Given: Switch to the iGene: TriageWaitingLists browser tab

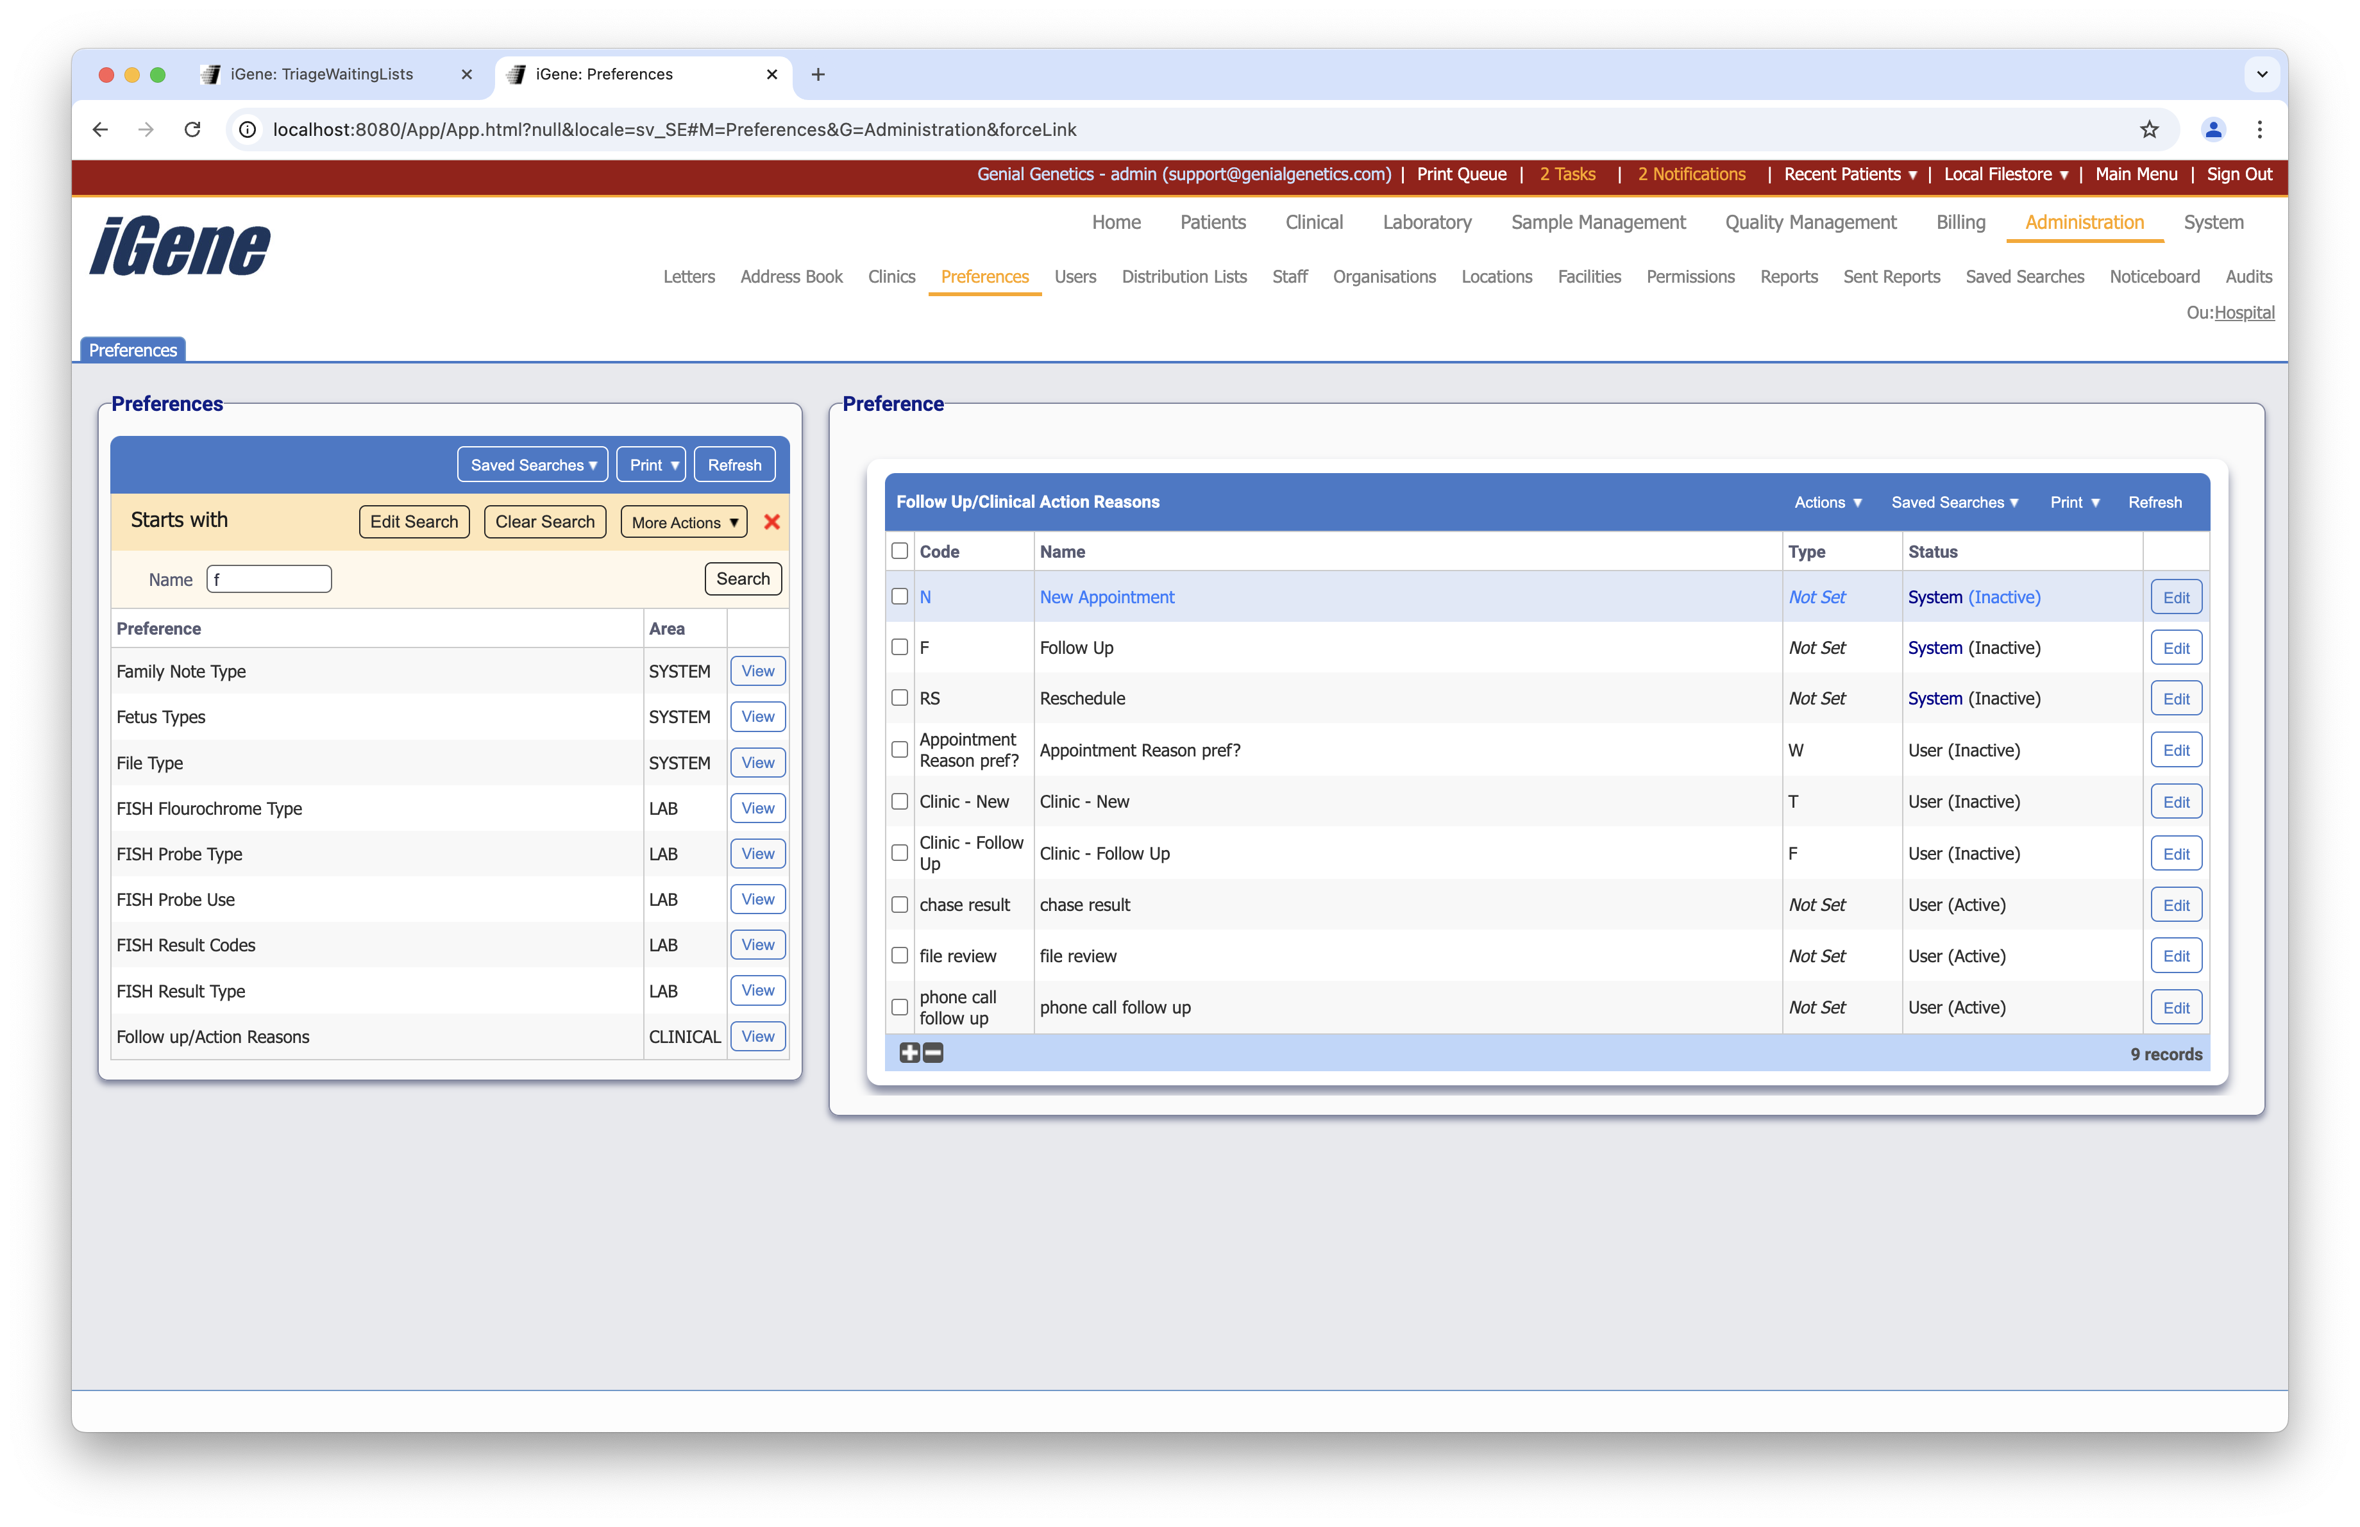Looking at the screenshot, I should [323, 74].
